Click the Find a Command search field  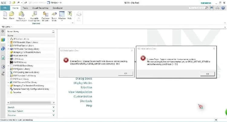198,8
